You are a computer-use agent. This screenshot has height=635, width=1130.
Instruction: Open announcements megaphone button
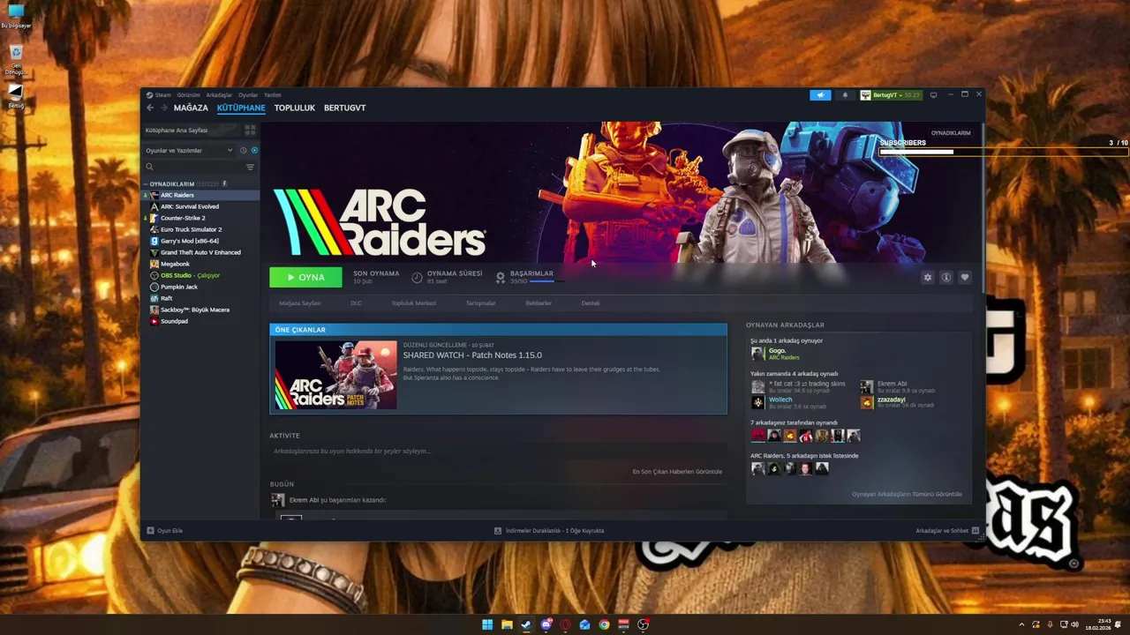click(820, 94)
